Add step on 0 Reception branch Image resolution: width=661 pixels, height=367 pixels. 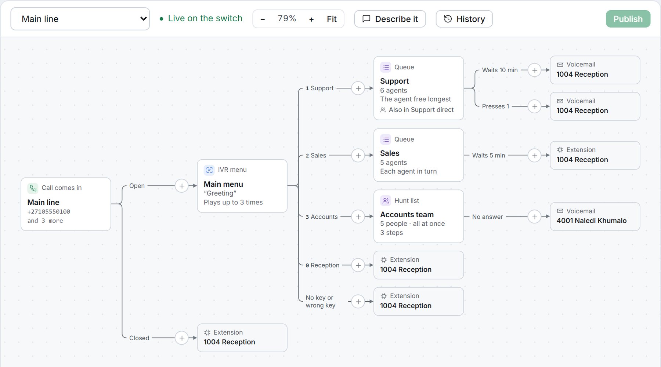click(x=358, y=265)
